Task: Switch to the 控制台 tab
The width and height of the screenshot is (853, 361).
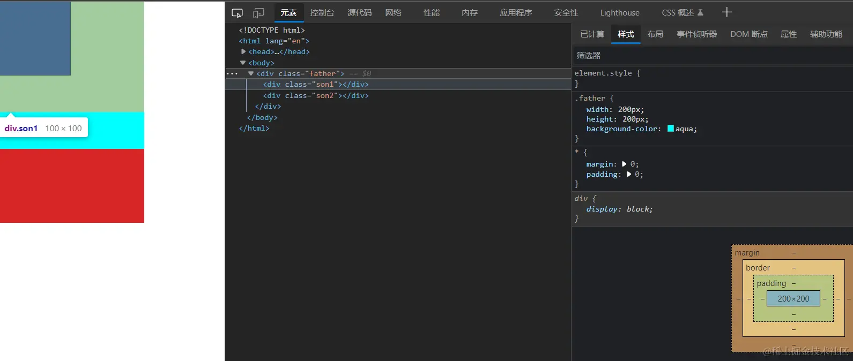Action: point(322,13)
